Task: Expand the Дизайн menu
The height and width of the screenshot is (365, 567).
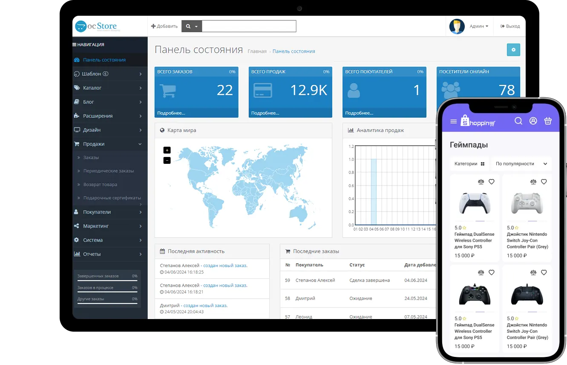Action: [110, 130]
